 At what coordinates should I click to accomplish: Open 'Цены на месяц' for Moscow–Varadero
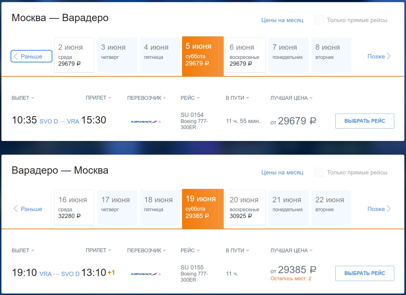coord(282,20)
